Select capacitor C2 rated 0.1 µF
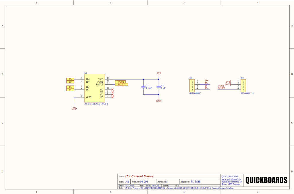 143,87
